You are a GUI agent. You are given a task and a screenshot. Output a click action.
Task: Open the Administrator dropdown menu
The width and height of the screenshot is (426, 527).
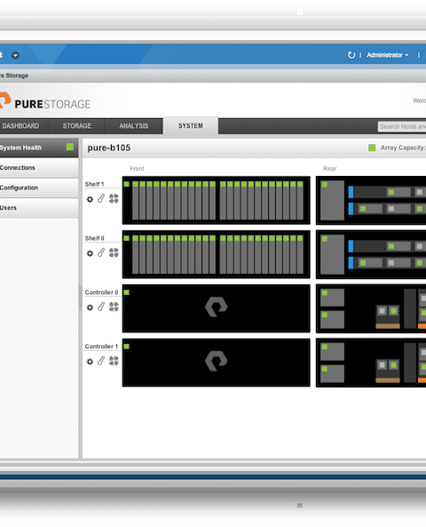coord(388,55)
